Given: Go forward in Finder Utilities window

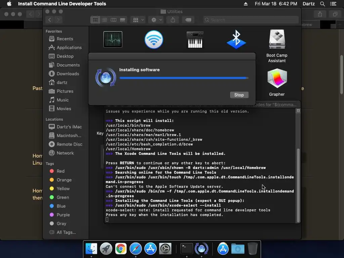Looking at the screenshot, I should (58, 20).
